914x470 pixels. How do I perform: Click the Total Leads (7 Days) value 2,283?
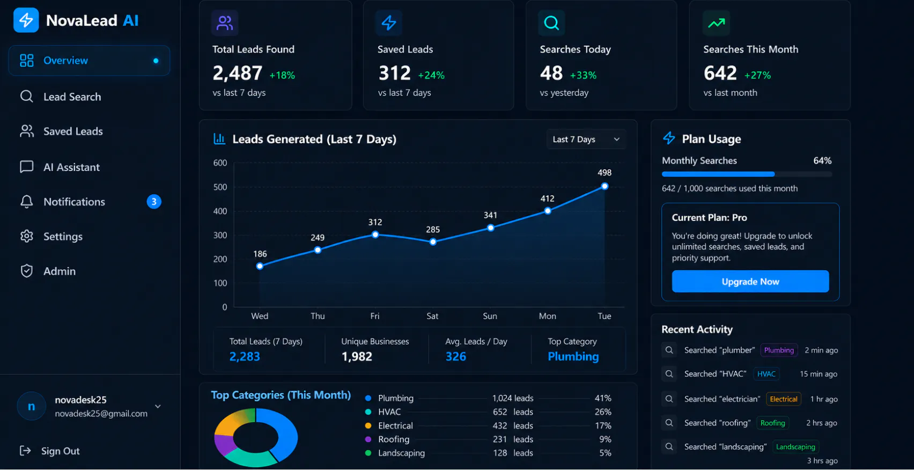[x=245, y=357]
